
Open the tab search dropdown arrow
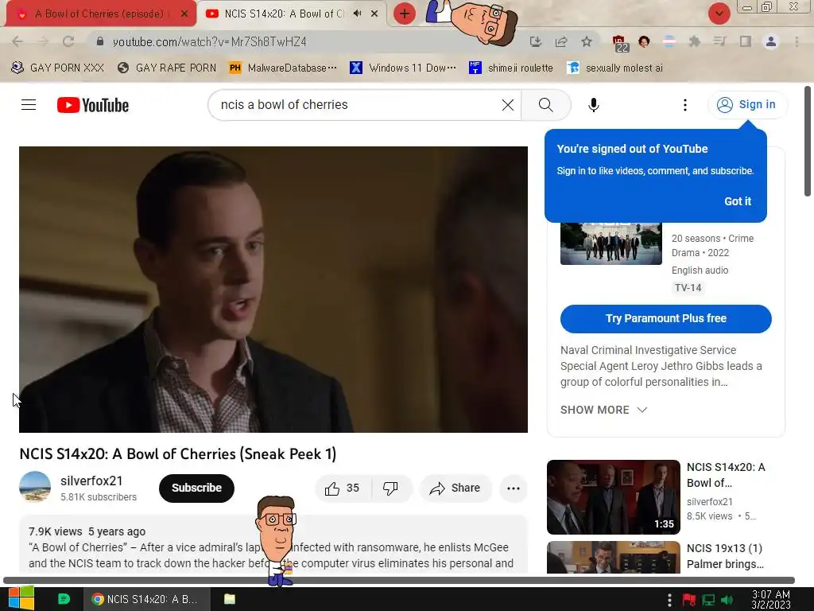(719, 14)
